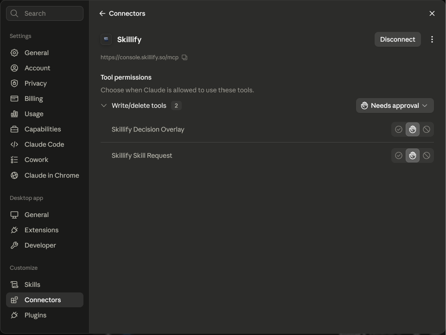The height and width of the screenshot is (335, 446).
Task: Click the Skillify connector name heading
Action: (x=129, y=39)
